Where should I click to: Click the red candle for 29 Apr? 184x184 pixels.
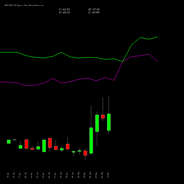pyautogui.click(x=68, y=146)
